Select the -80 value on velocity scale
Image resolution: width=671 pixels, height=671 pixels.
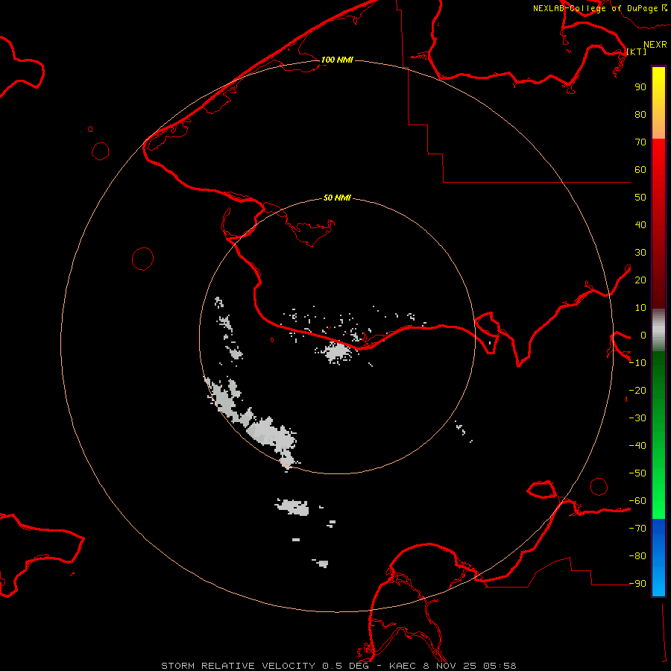(x=637, y=556)
